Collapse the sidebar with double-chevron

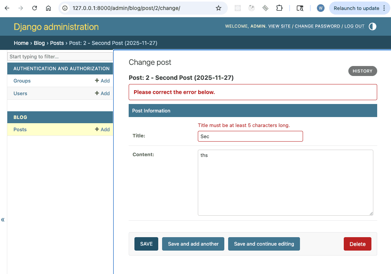3,220
